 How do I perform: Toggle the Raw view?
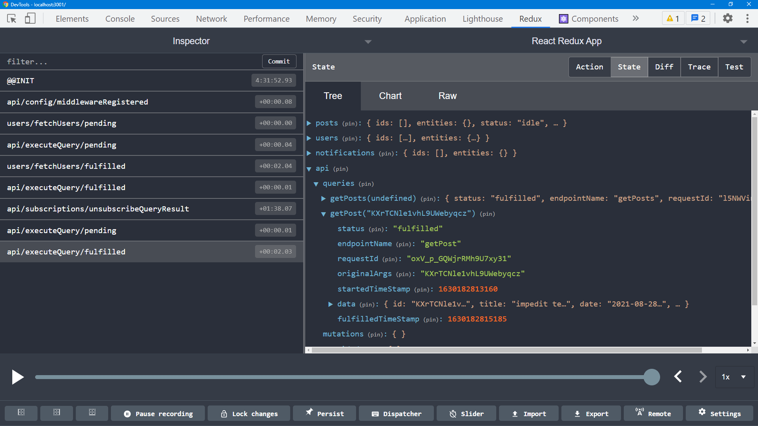[x=447, y=96]
